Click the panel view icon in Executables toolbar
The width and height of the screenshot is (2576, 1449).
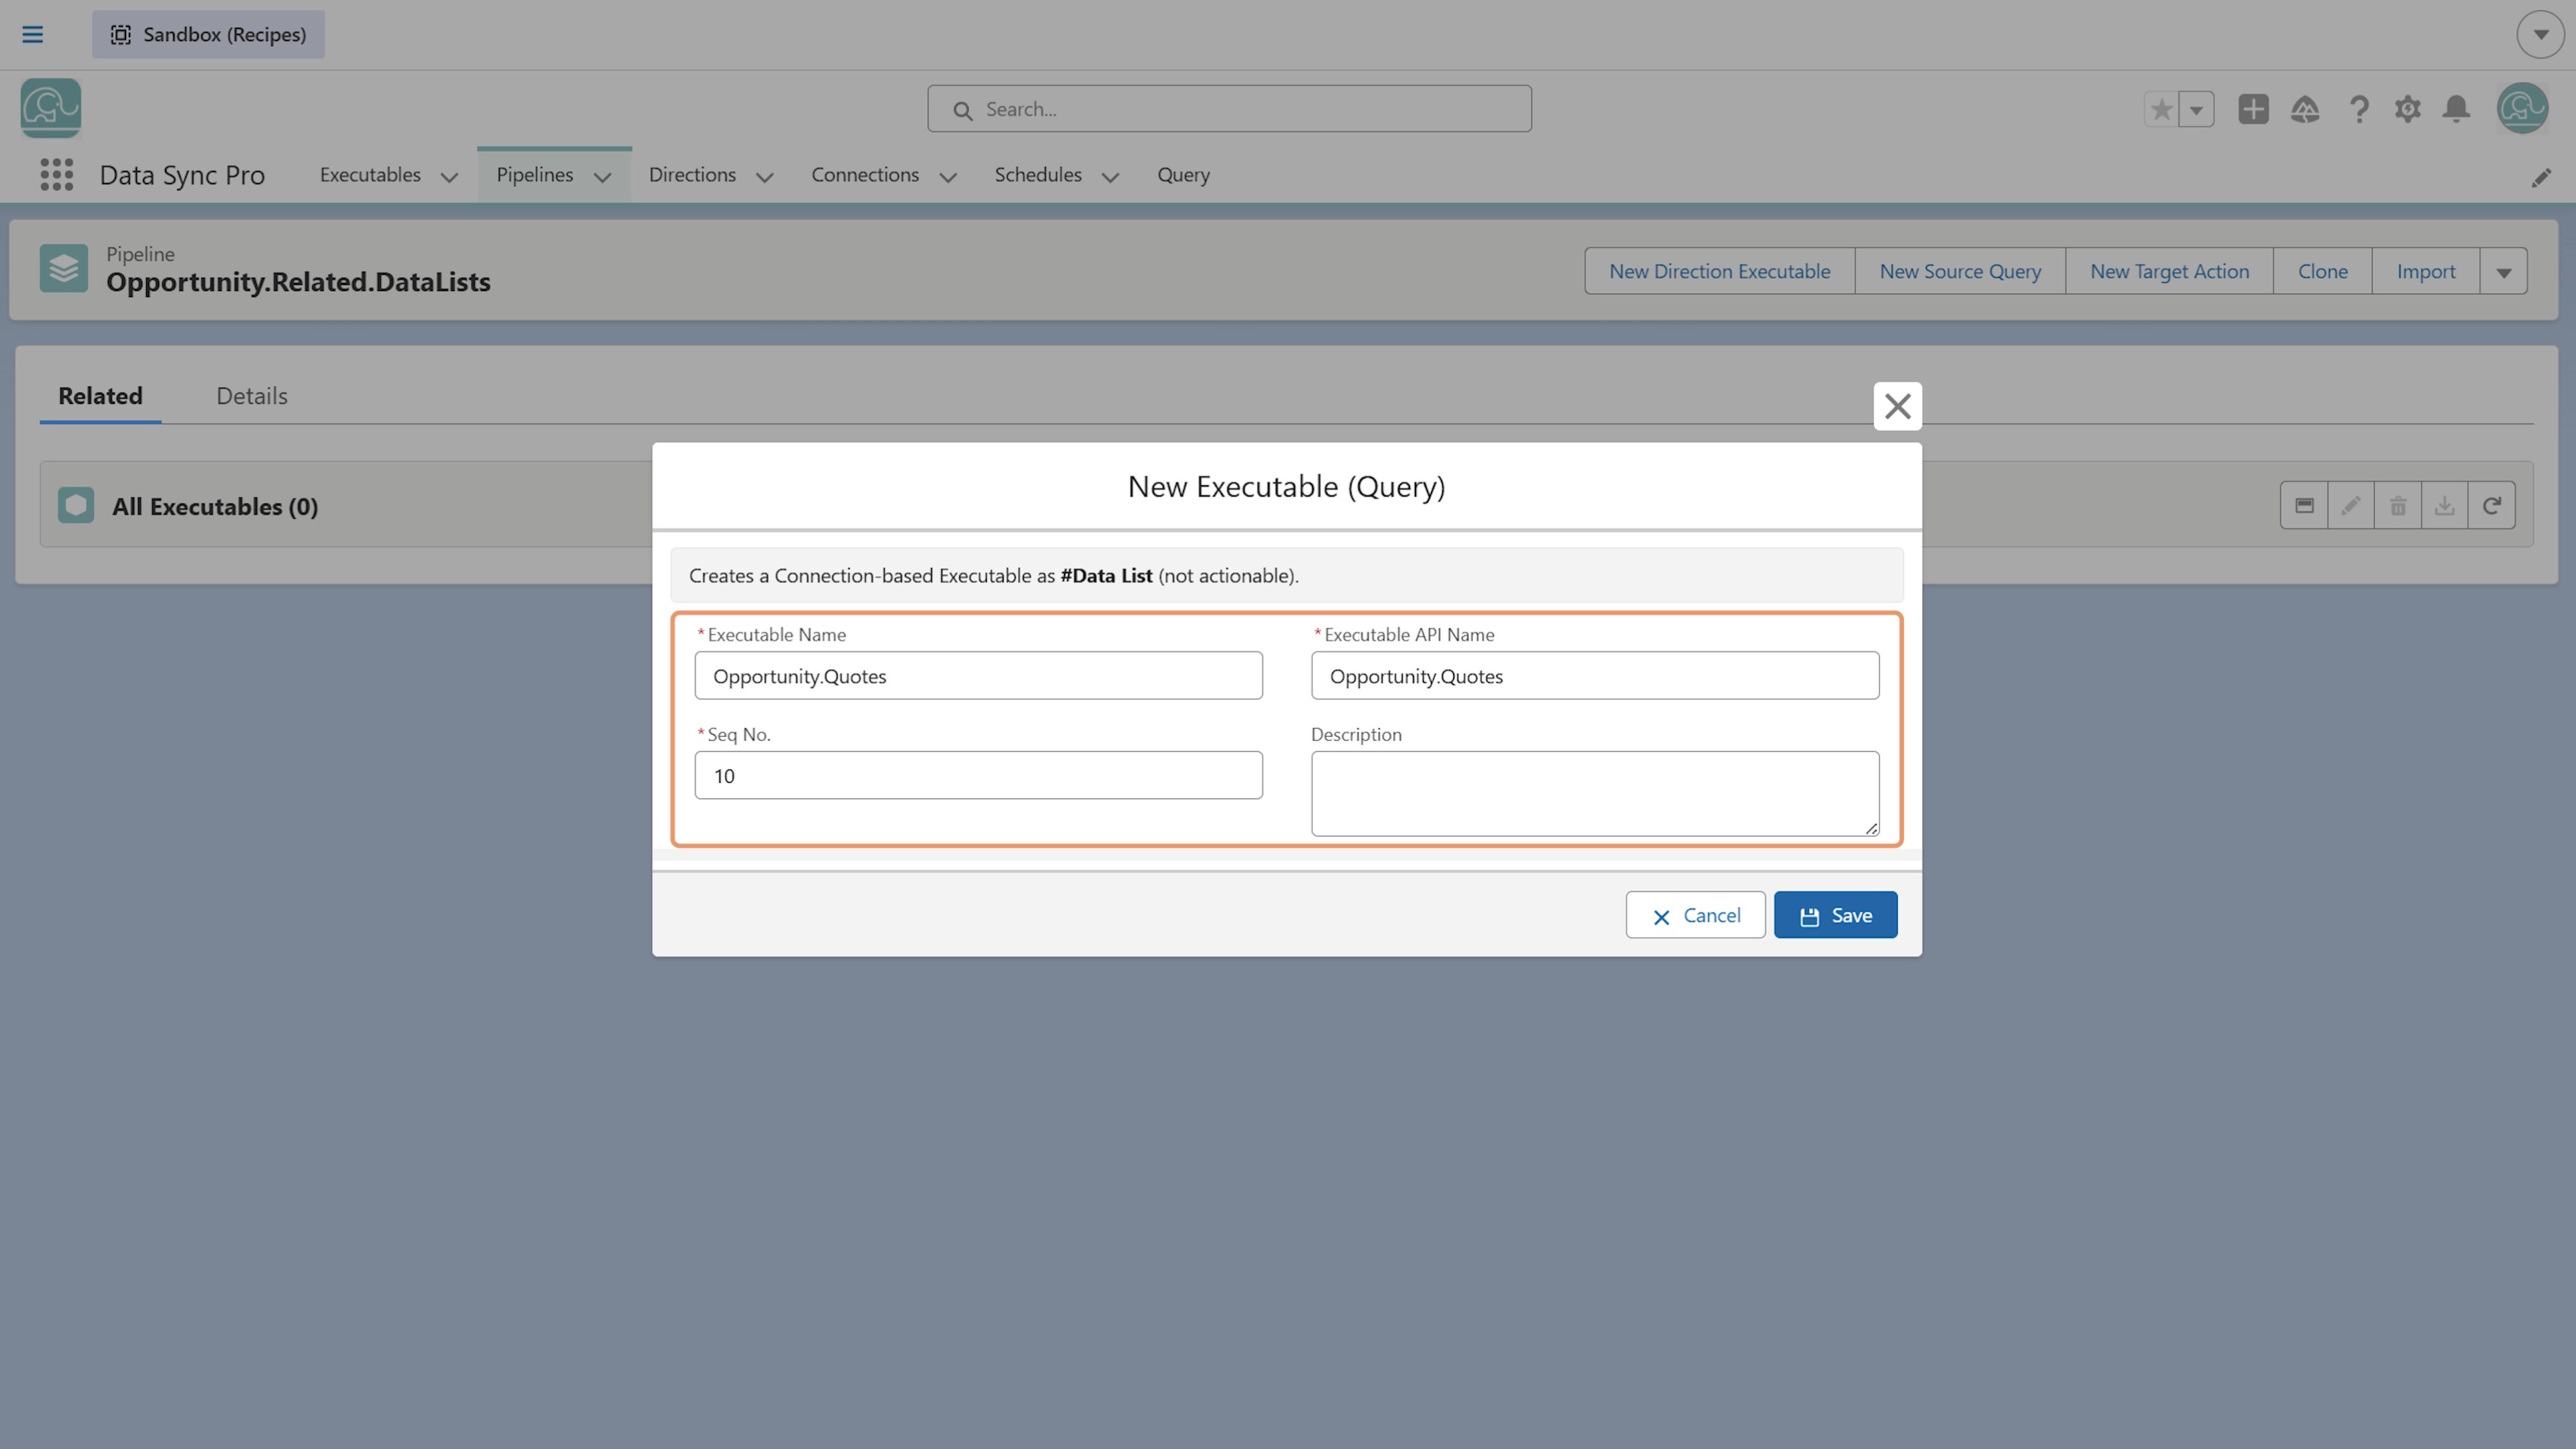point(2304,505)
